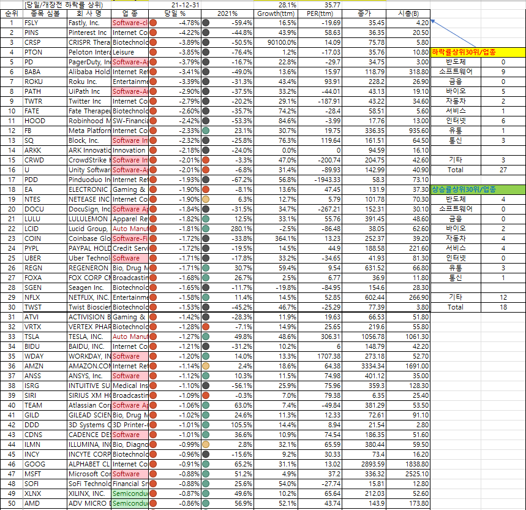Click the 35.77 average PER cell

(x=320, y=5)
